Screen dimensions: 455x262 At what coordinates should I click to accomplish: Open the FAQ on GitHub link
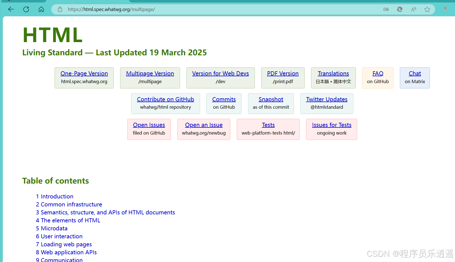click(378, 73)
